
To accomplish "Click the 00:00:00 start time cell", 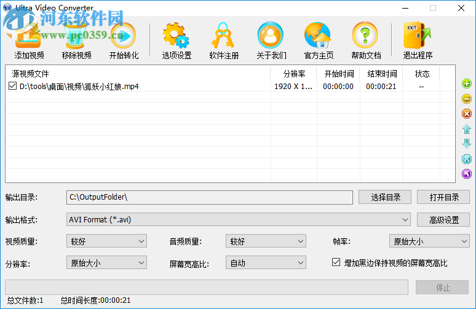I will [x=338, y=87].
